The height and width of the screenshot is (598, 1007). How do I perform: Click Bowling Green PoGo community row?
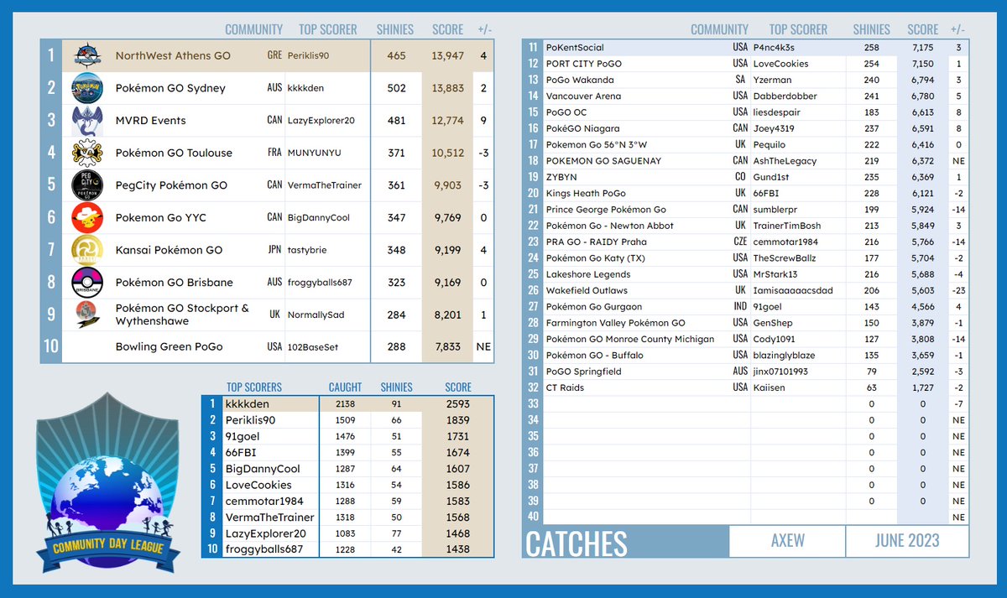tap(268, 346)
